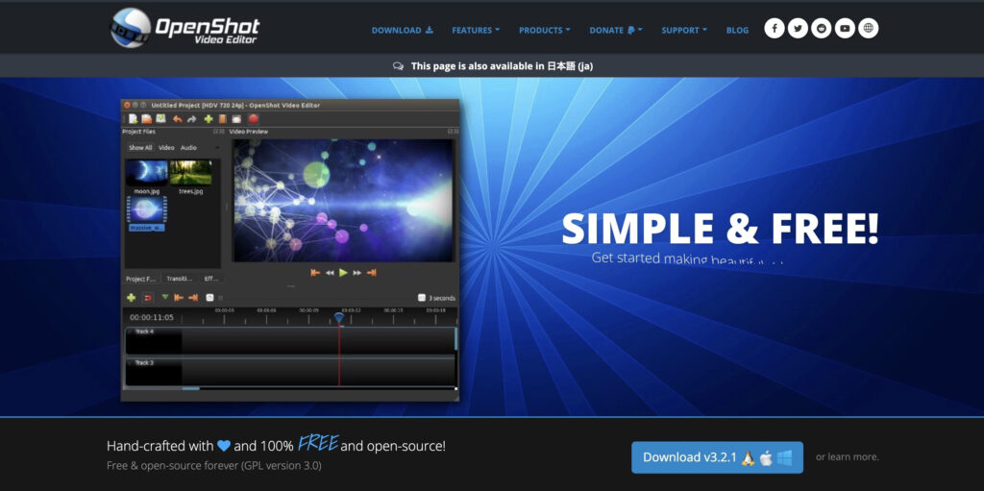984x491 pixels.
Task: Click the Track 4 label
Action: coord(144,331)
